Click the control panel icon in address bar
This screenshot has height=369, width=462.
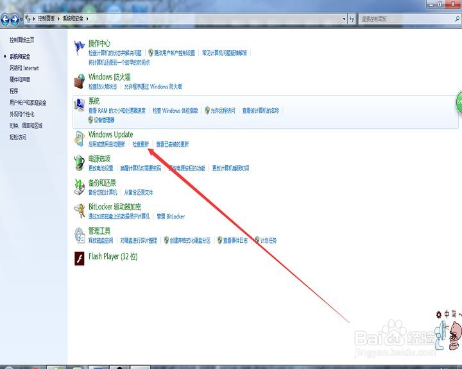click(x=28, y=19)
